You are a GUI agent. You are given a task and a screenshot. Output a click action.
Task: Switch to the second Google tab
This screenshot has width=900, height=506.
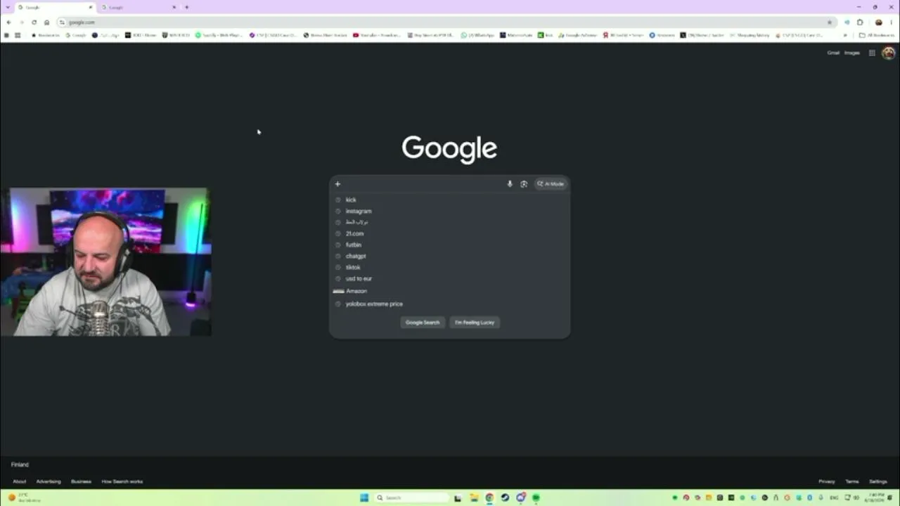pyautogui.click(x=139, y=7)
